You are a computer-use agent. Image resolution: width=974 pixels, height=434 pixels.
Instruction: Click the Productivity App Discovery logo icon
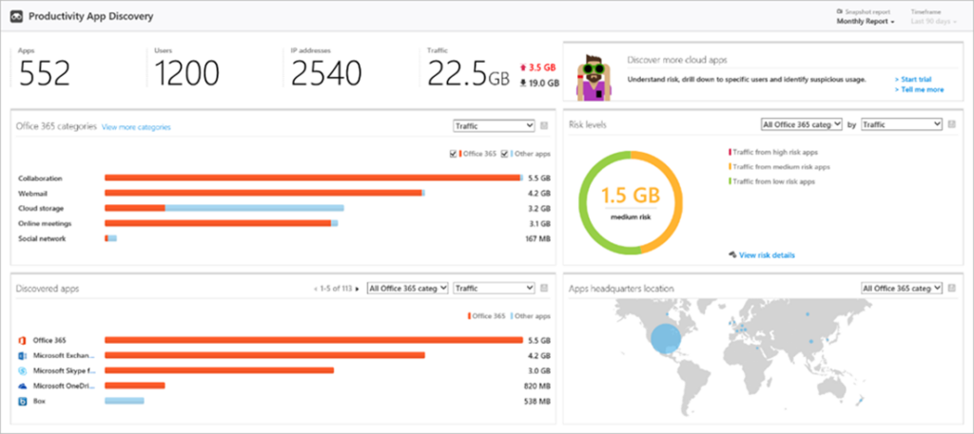(x=15, y=17)
